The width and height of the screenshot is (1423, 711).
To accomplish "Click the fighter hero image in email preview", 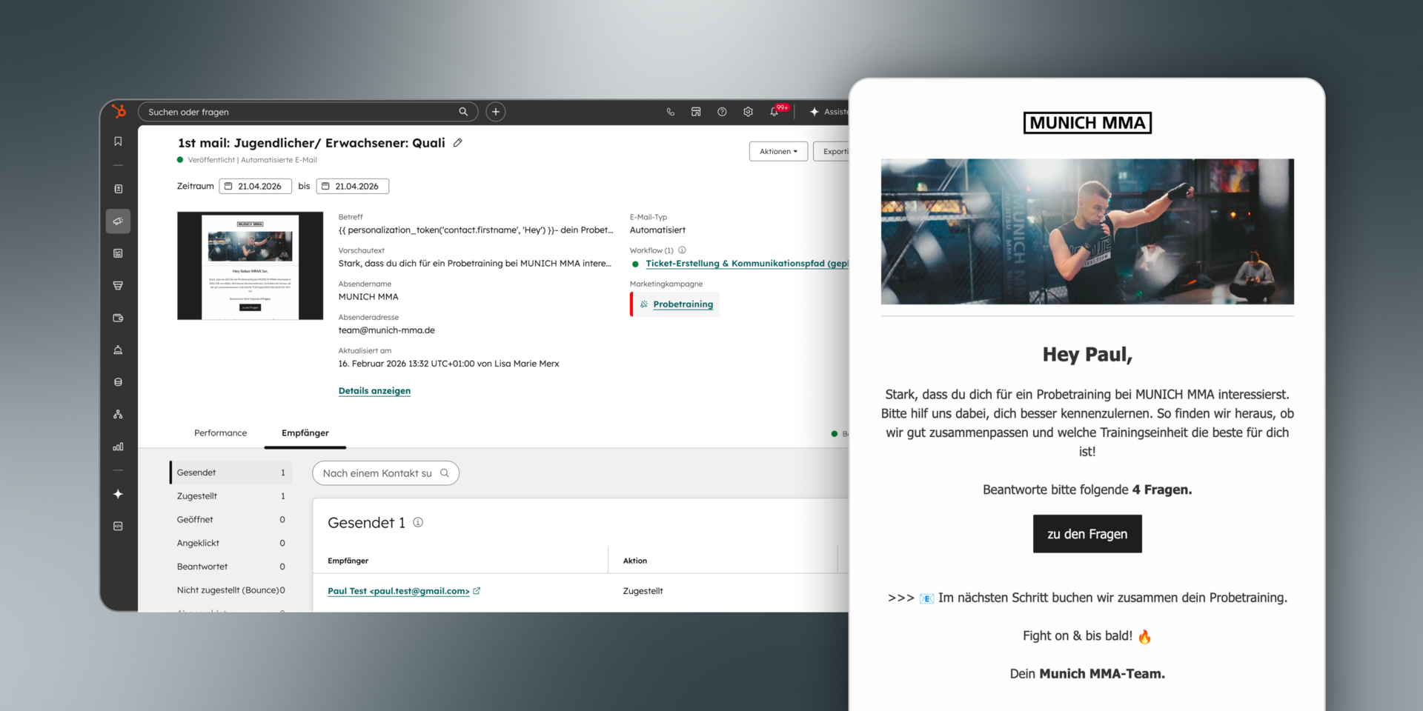I will (x=1087, y=231).
